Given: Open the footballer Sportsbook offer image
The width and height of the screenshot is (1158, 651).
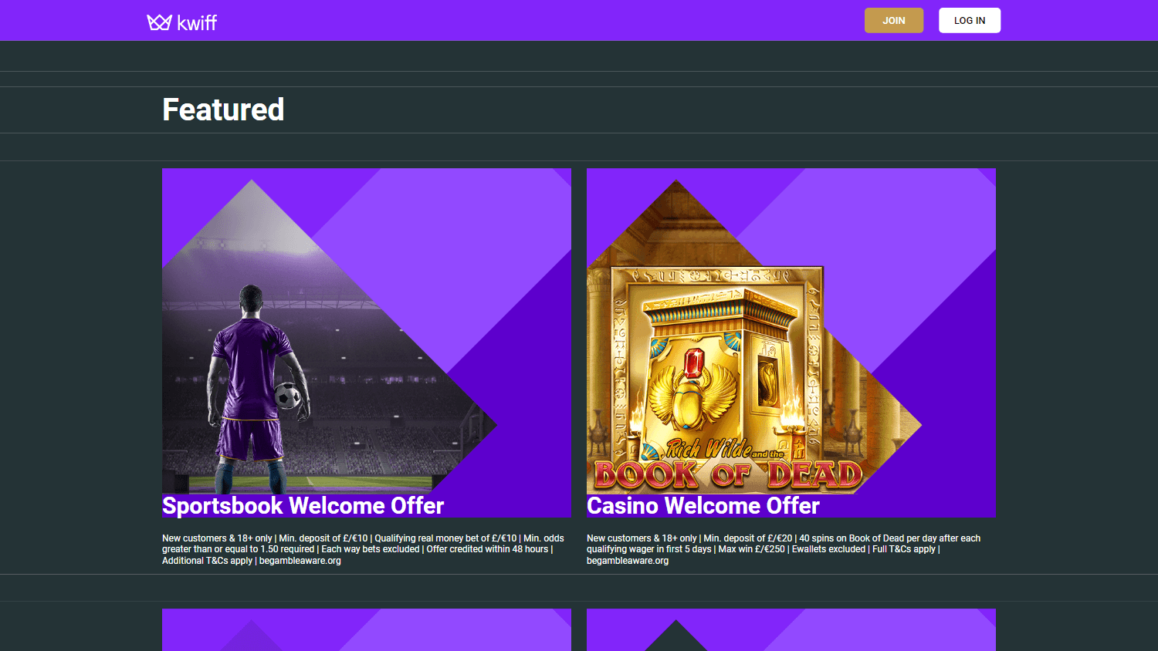Looking at the screenshot, I should (367, 332).
